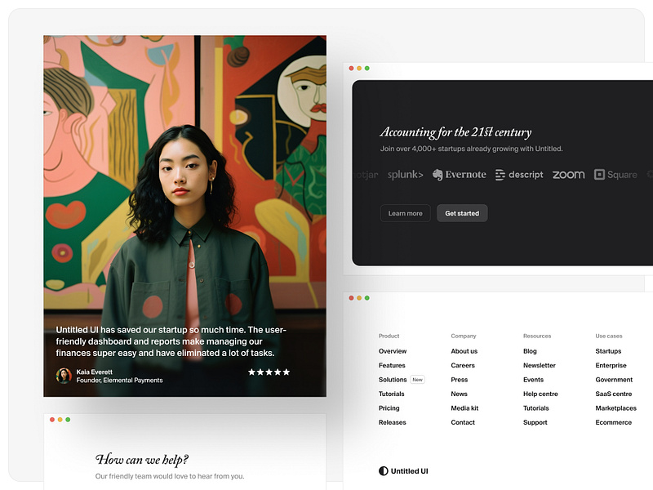Open the Solutions footer link
Screen dimensions: 653x490
tap(393, 380)
